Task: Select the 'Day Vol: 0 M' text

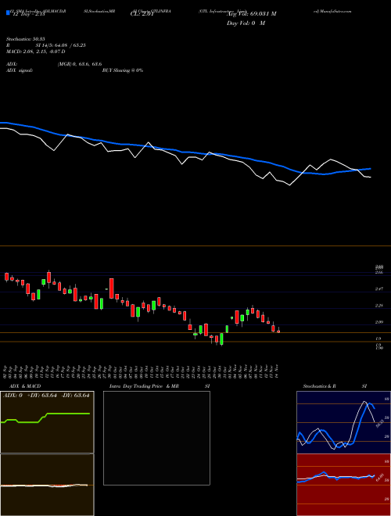Action: [x=246, y=23]
